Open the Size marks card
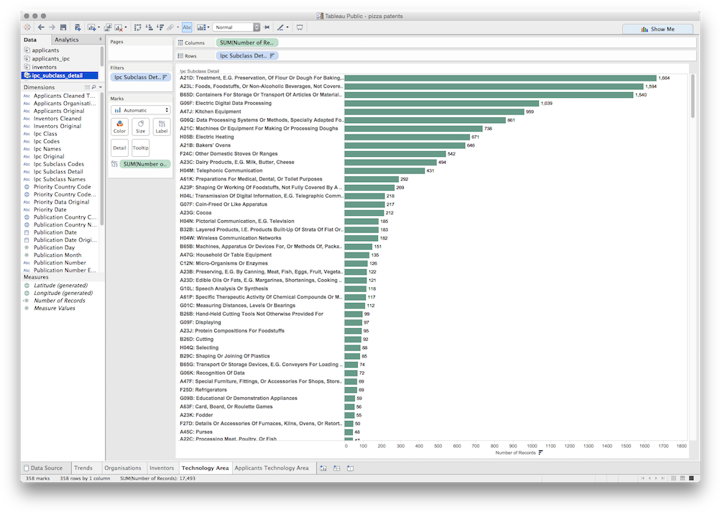This screenshot has height=513, width=720. click(141, 127)
